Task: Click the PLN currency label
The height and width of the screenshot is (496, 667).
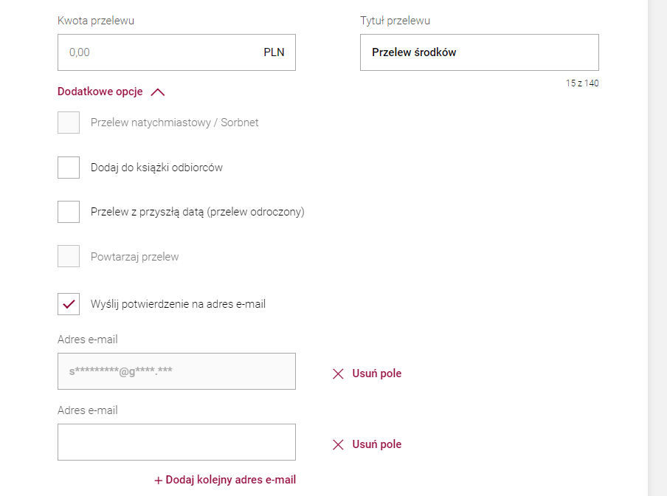Action: click(x=274, y=52)
